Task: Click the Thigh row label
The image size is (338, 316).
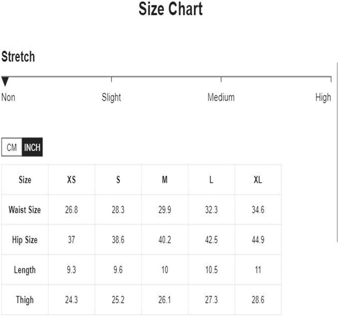Action: pyautogui.click(x=25, y=300)
